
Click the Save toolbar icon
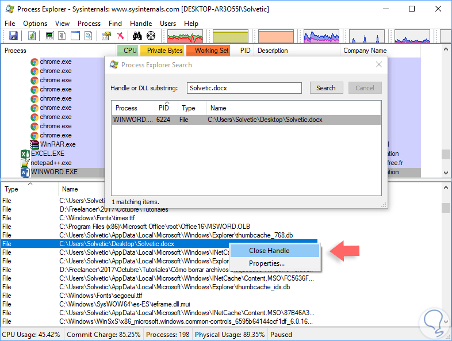click(13, 36)
